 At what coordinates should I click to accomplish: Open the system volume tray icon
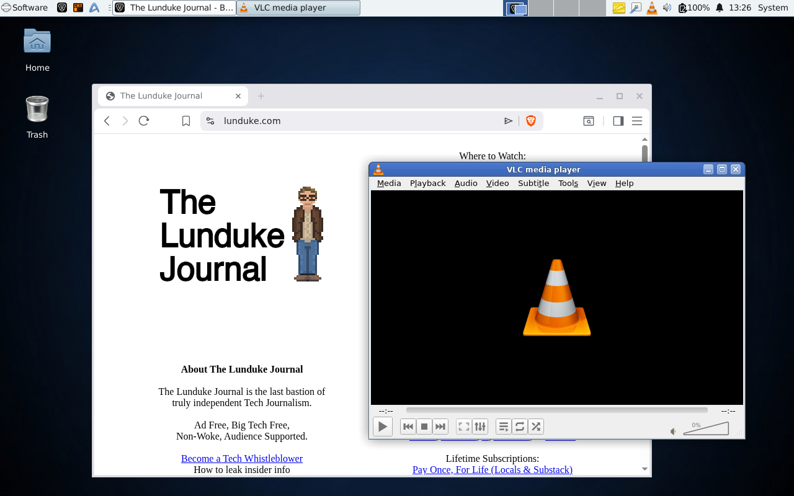tap(667, 8)
